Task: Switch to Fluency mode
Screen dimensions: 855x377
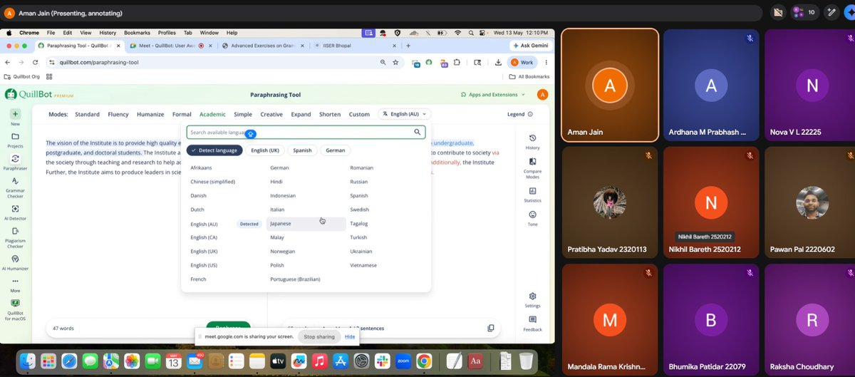Action: (x=118, y=114)
